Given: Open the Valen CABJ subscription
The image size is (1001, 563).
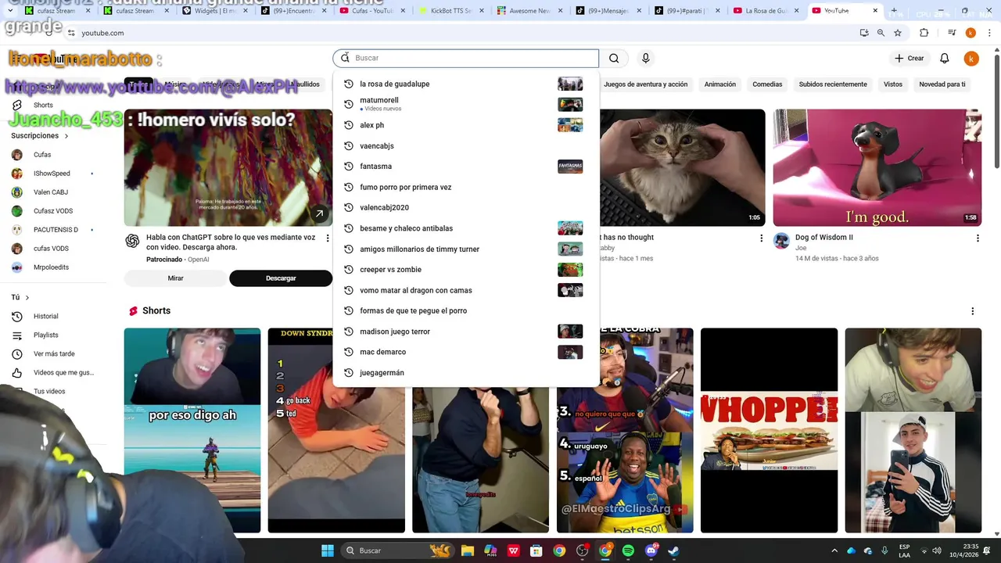Looking at the screenshot, I should point(51,192).
